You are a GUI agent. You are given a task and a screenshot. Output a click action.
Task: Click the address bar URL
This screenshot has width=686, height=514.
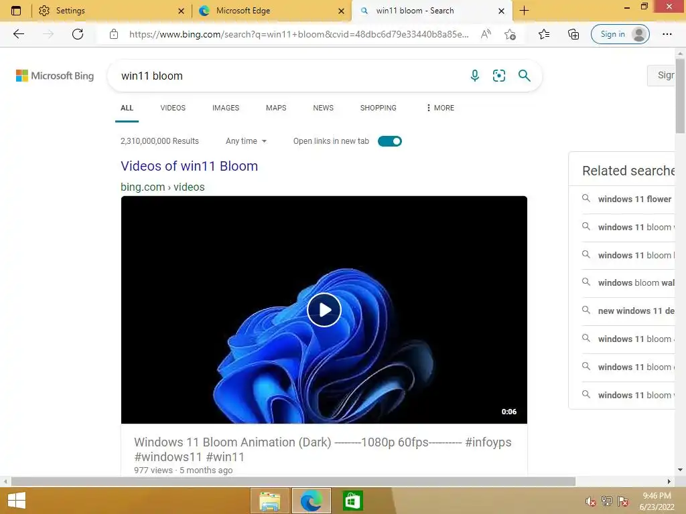(x=299, y=34)
